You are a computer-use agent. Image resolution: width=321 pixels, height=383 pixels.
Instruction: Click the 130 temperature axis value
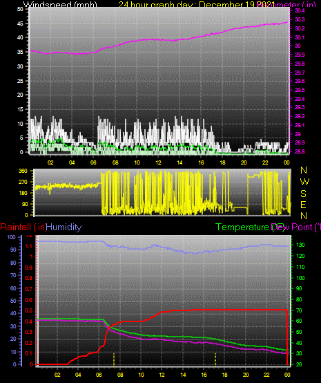pyautogui.click(x=300, y=245)
